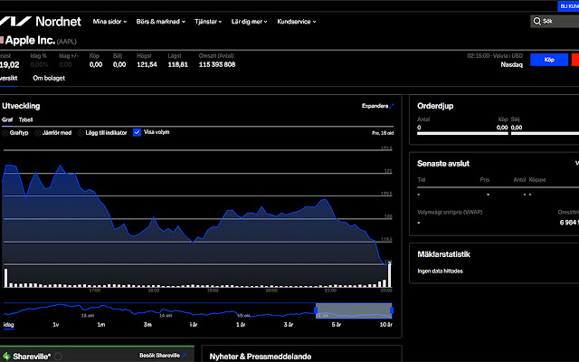Toggle the Visa volym checkbox

[138, 132]
